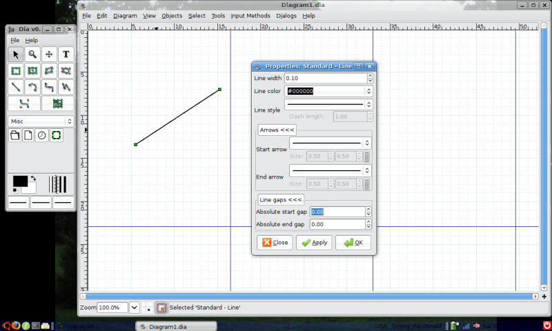Click the Apply button
This screenshot has height=331, width=552.
pos(314,243)
